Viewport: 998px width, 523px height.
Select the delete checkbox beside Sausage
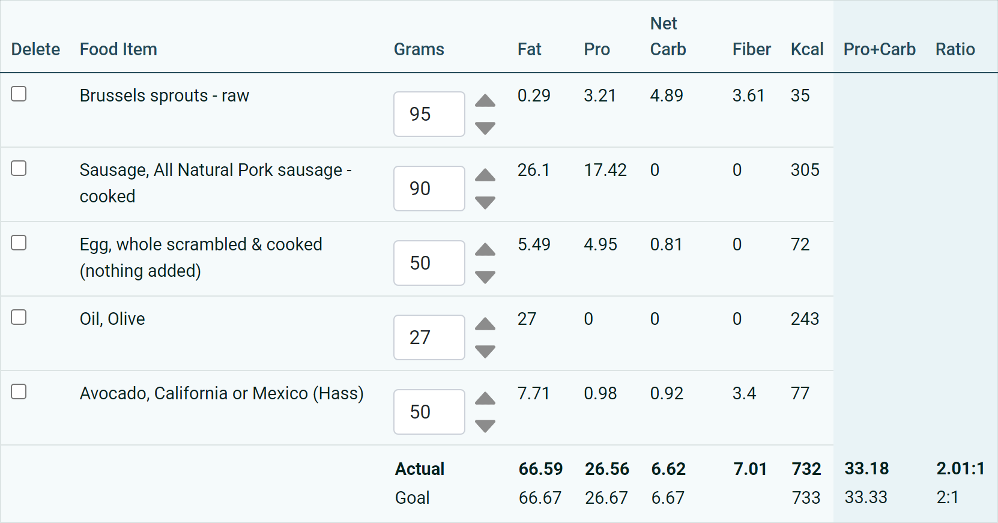[19, 168]
